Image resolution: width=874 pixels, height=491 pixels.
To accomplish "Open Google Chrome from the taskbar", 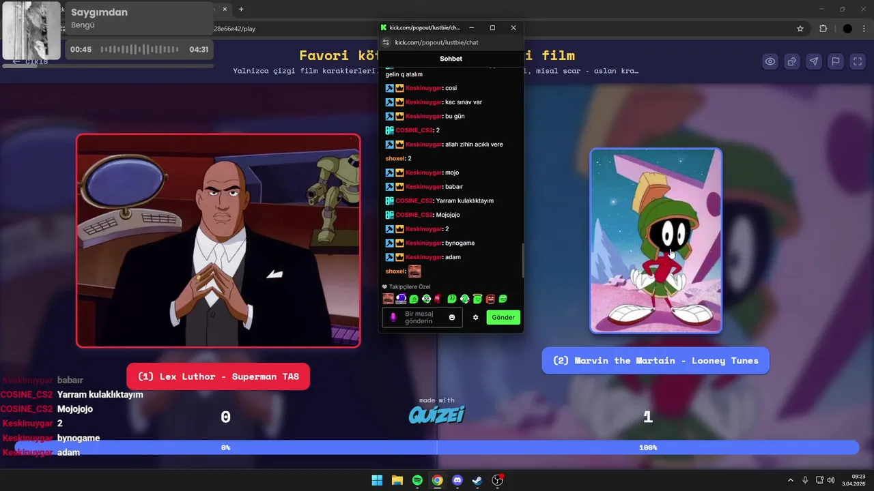I will (438, 480).
